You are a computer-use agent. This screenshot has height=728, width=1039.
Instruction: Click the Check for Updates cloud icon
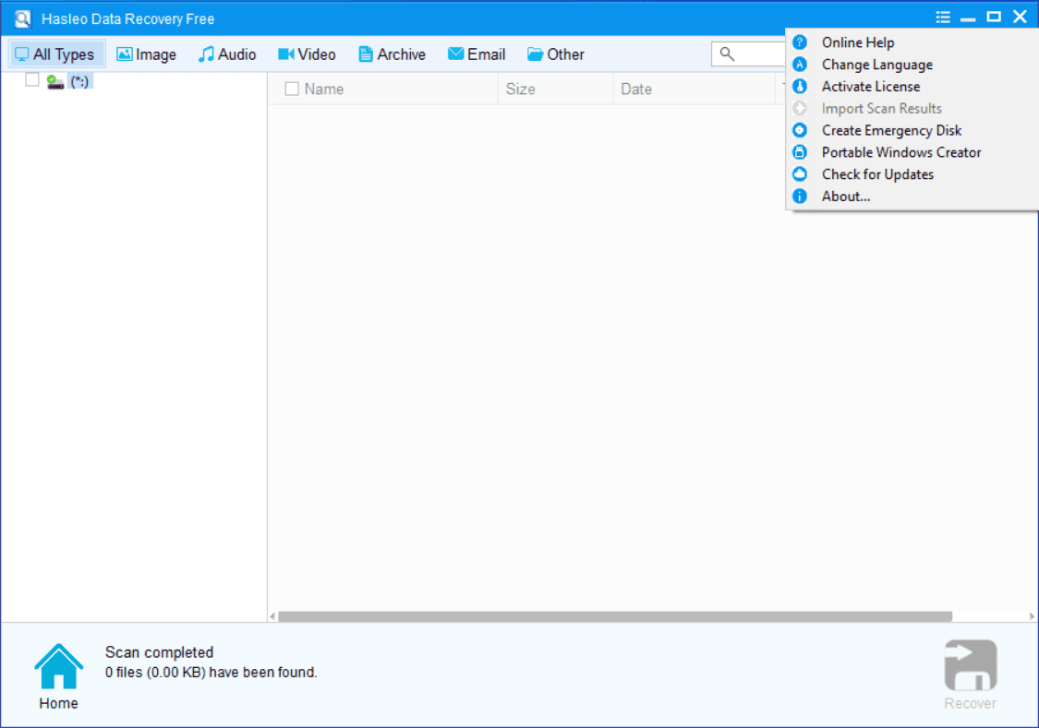[x=800, y=174]
